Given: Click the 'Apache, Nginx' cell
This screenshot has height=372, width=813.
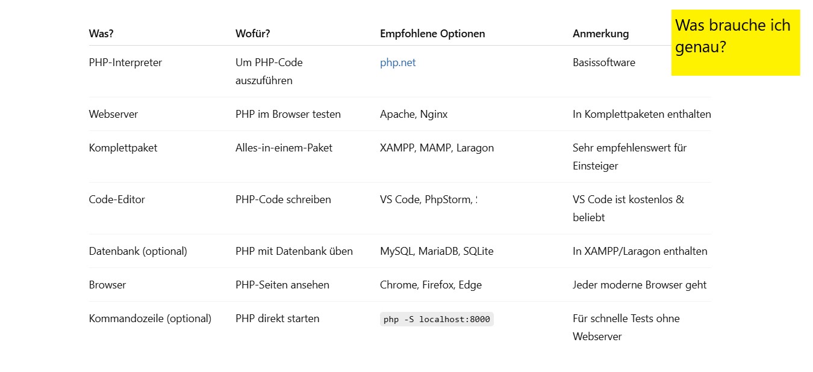Looking at the screenshot, I should (x=414, y=114).
